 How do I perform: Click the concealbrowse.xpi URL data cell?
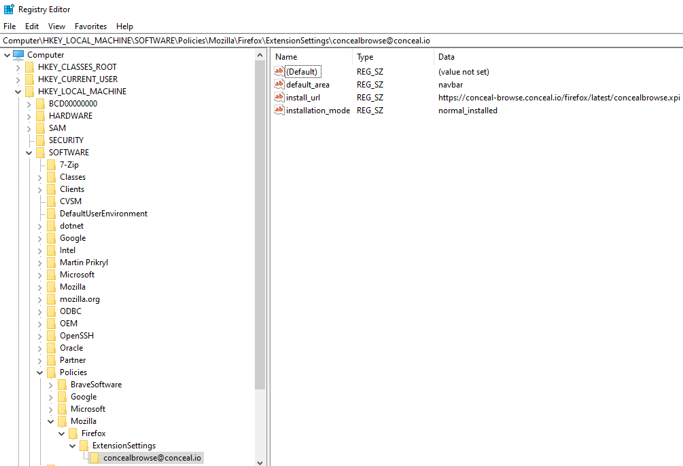click(x=559, y=98)
